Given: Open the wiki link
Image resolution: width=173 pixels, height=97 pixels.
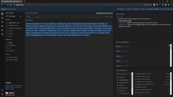Looking at the screenshot, I should tap(162, 9).
